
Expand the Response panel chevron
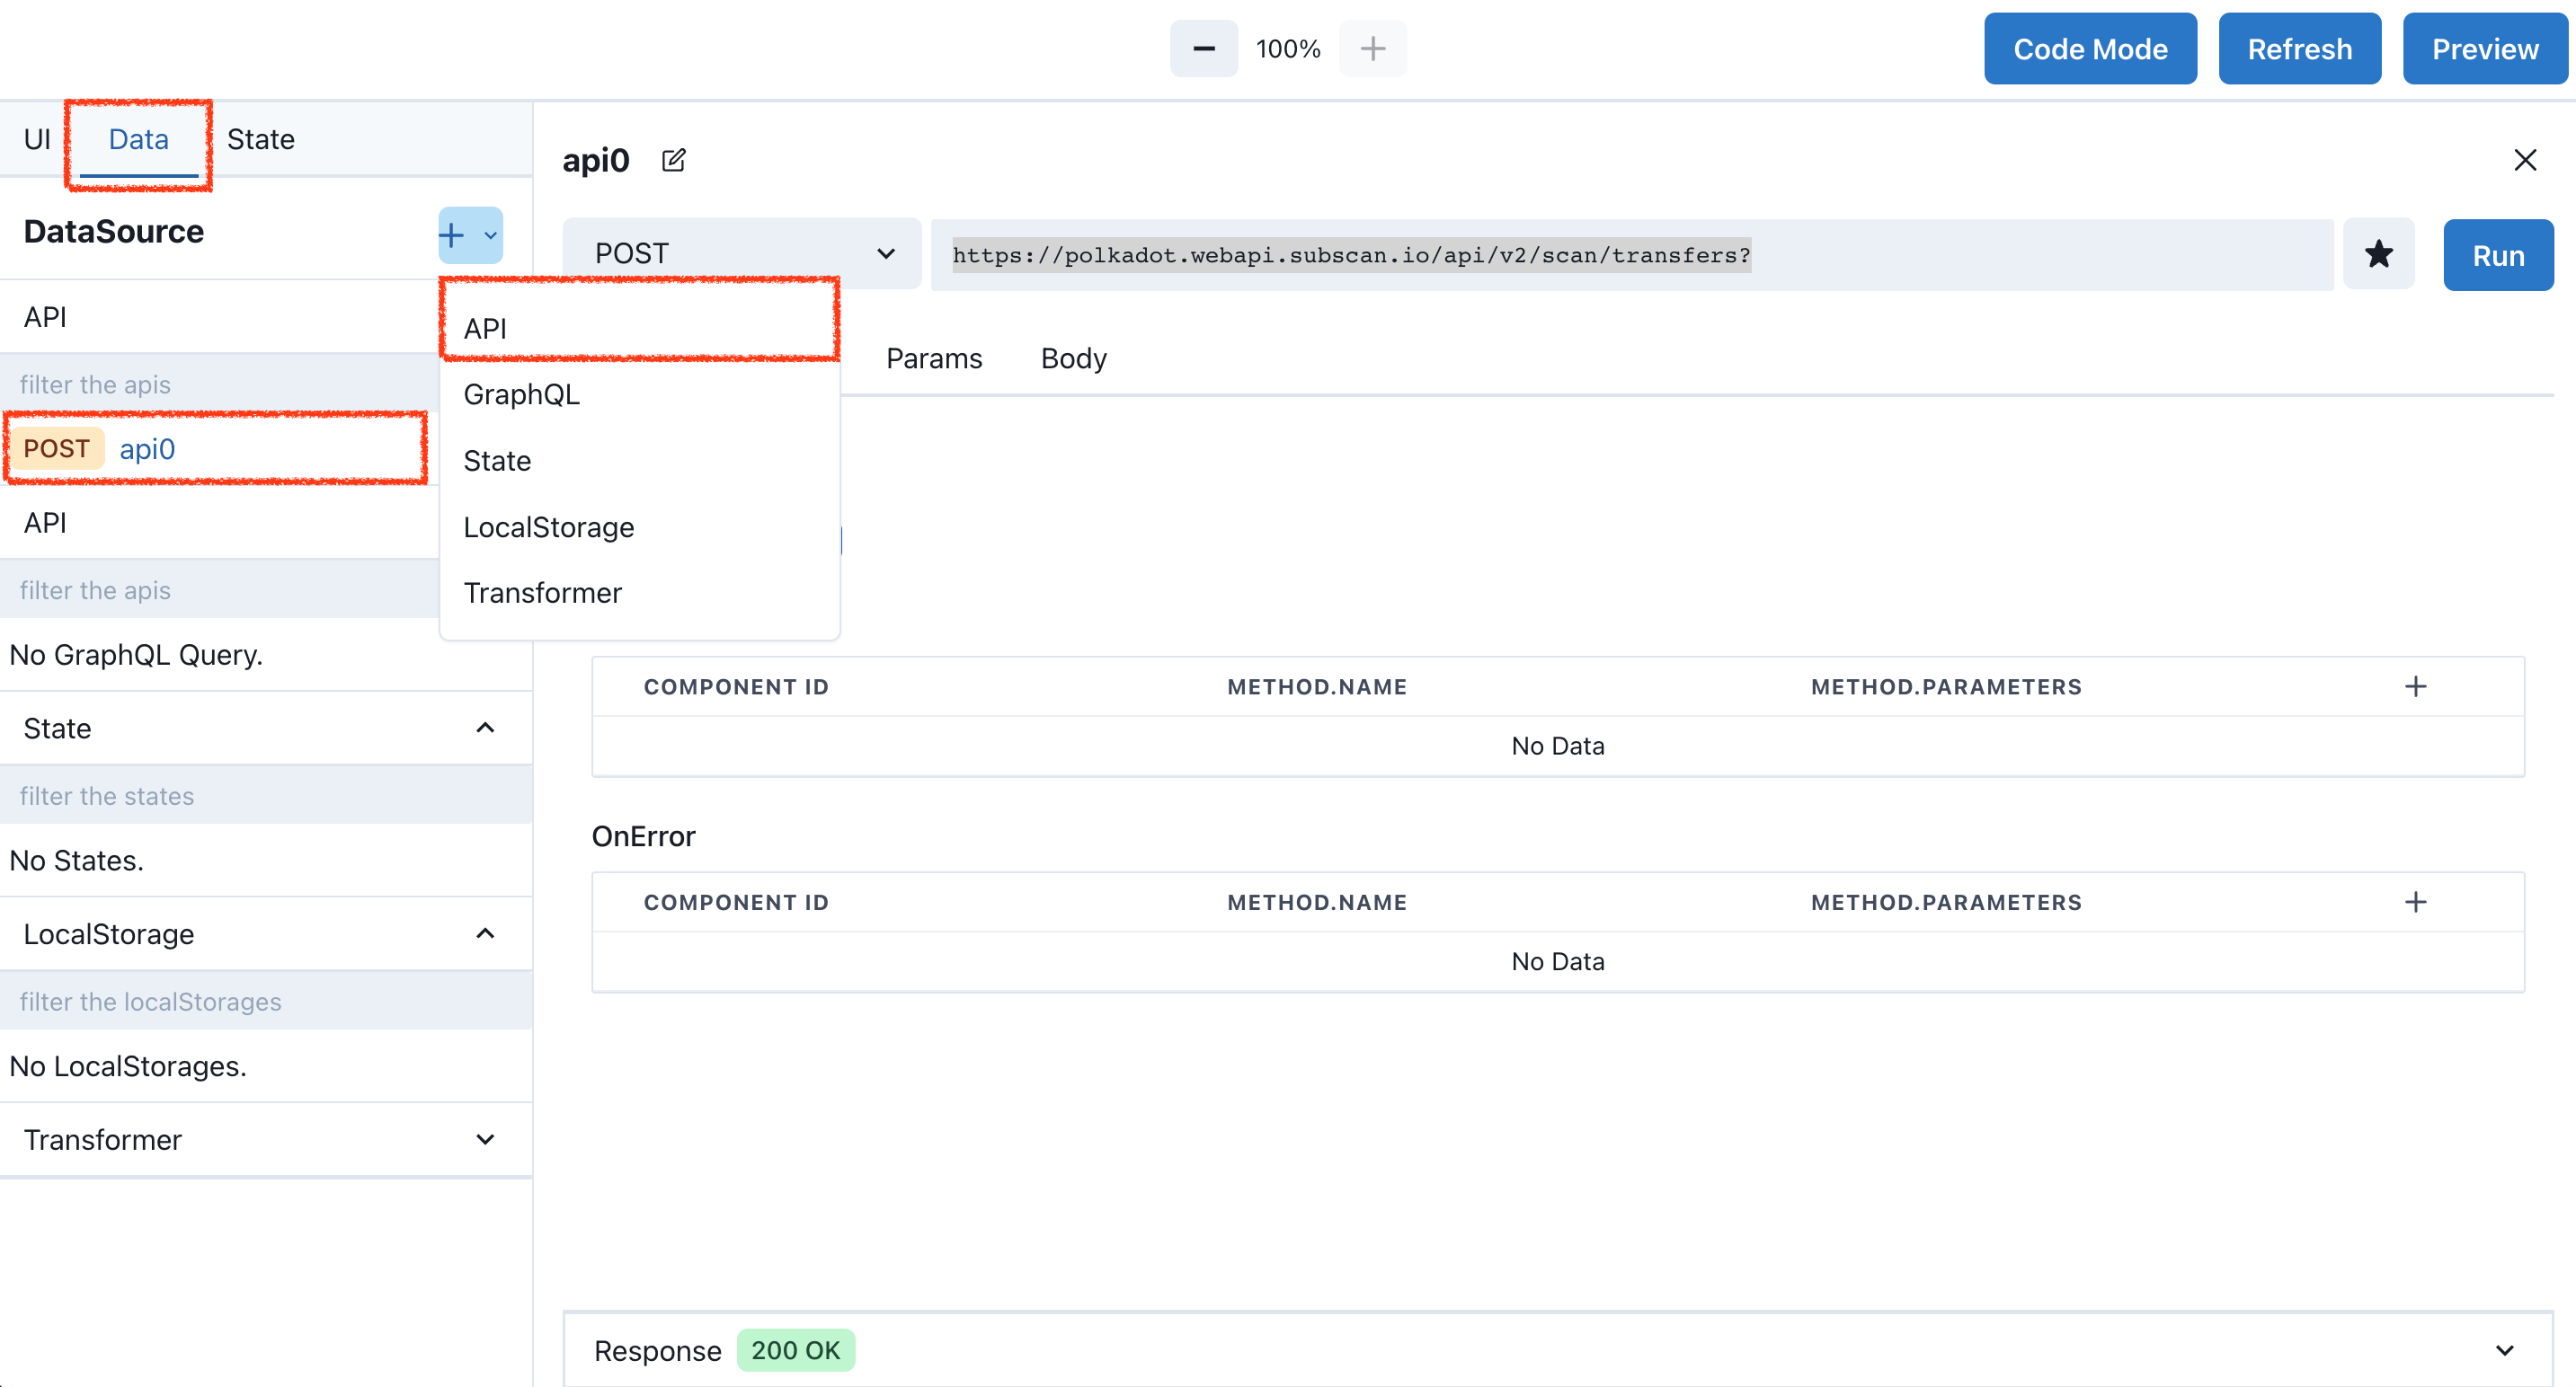2504,1351
